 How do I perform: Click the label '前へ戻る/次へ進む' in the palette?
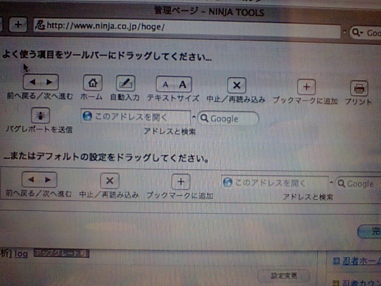tap(40, 96)
